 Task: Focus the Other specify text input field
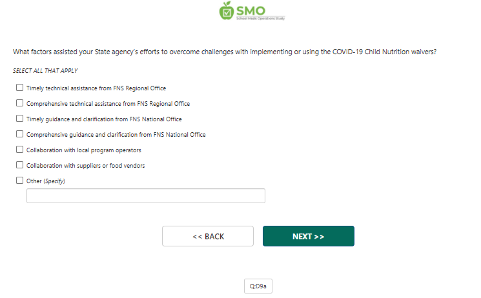(146, 195)
